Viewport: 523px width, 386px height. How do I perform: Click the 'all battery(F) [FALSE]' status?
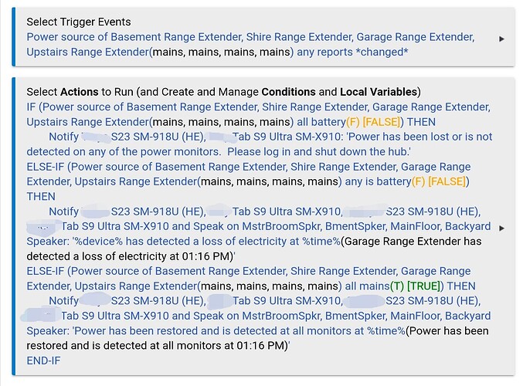tap(348, 122)
